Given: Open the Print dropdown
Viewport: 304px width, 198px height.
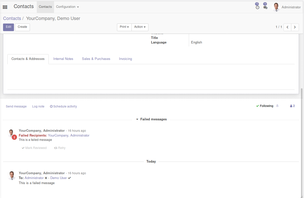Looking at the screenshot, I should (124, 27).
